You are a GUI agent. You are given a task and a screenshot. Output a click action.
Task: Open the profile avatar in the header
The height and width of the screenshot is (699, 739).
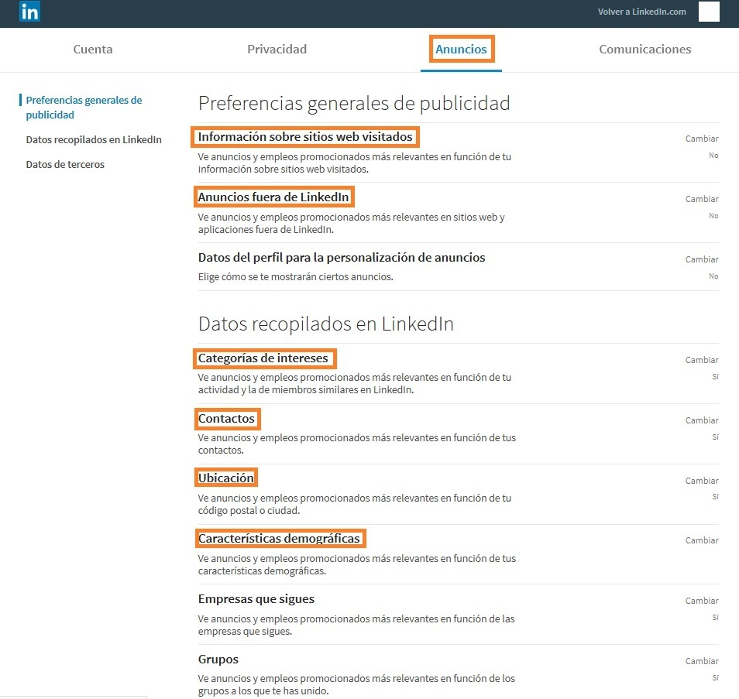pos(708,12)
